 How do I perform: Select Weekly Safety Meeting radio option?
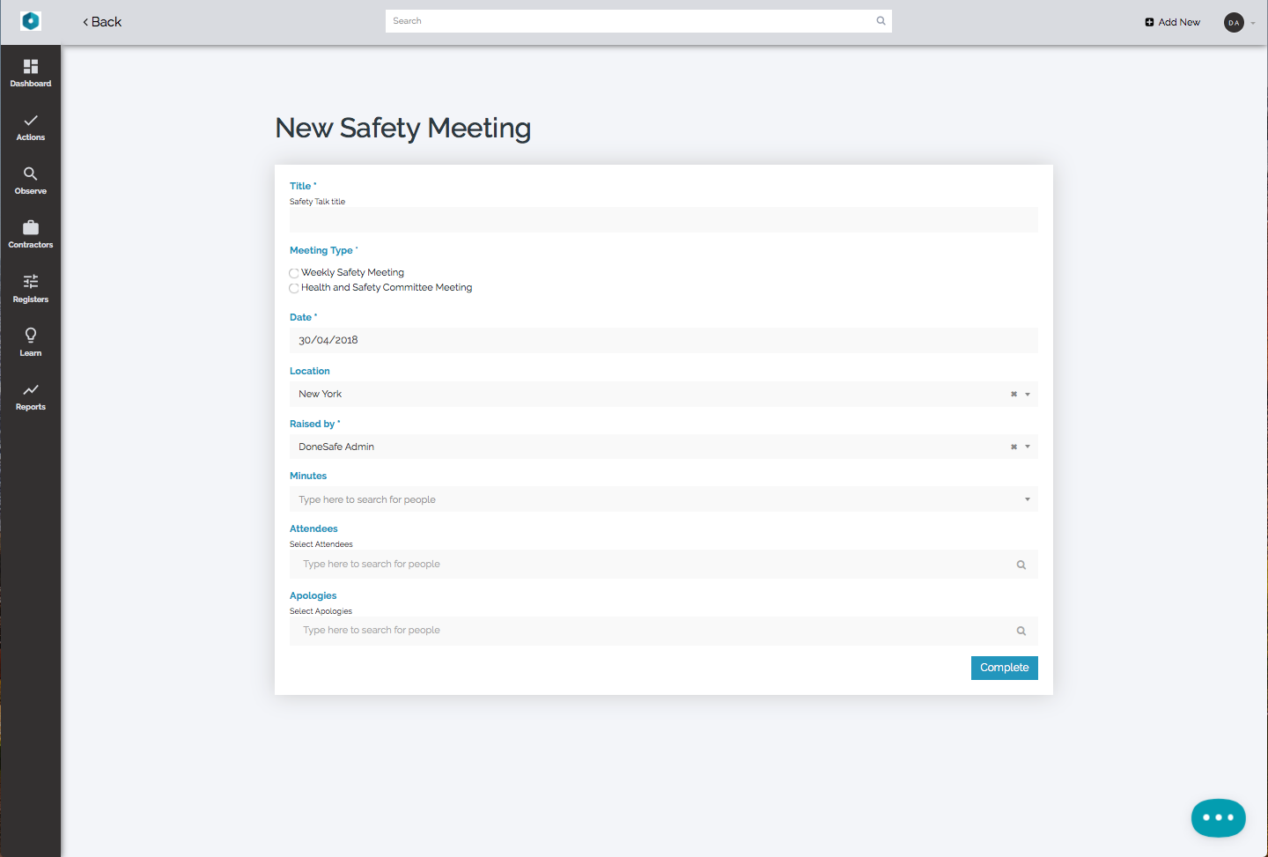pyautogui.click(x=294, y=273)
